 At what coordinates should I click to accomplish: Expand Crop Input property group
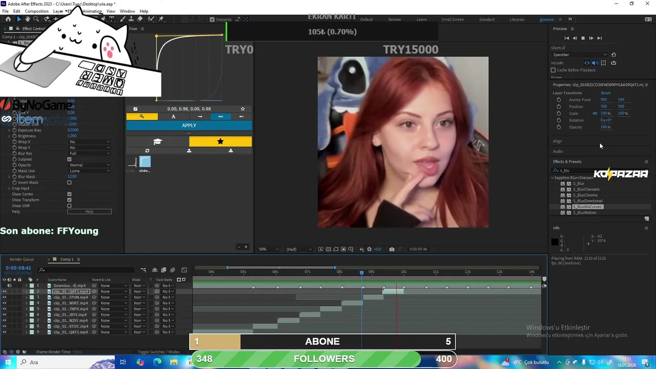click(x=9, y=188)
